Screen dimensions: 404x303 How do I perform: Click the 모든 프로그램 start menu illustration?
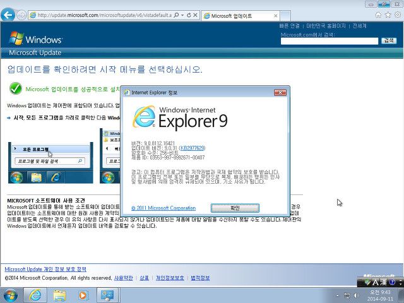(x=50, y=163)
